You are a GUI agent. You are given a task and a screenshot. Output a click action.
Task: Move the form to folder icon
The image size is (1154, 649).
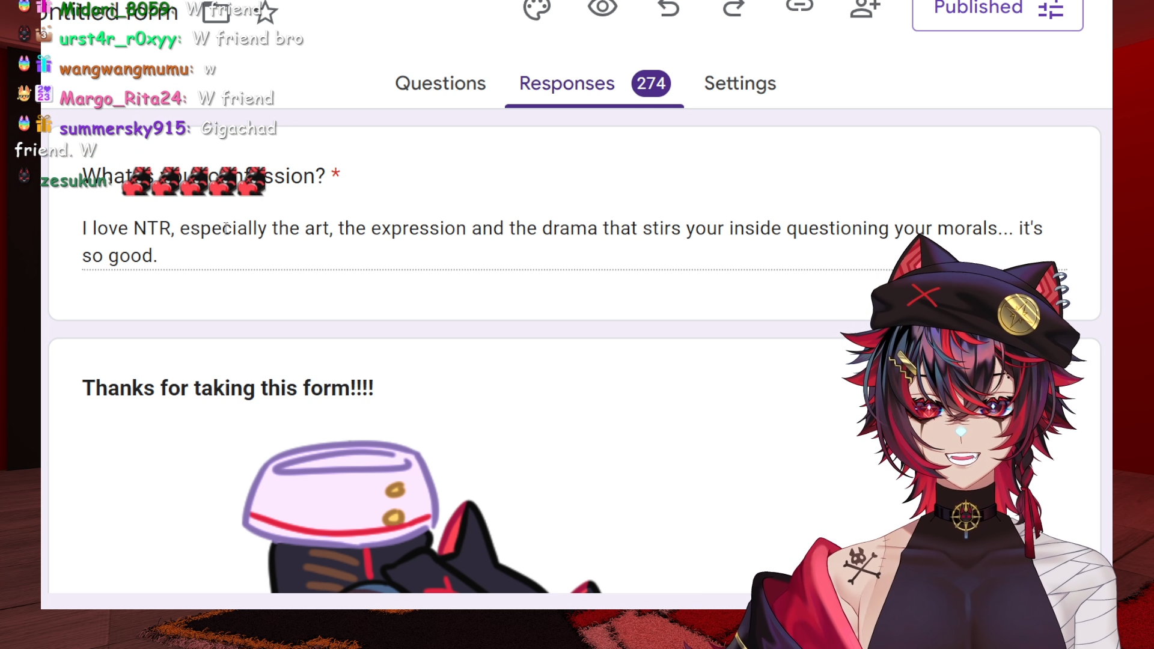[216, 12]
